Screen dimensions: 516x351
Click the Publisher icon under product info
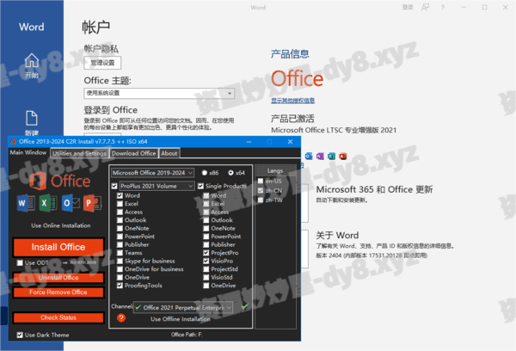tap(331, 156)
